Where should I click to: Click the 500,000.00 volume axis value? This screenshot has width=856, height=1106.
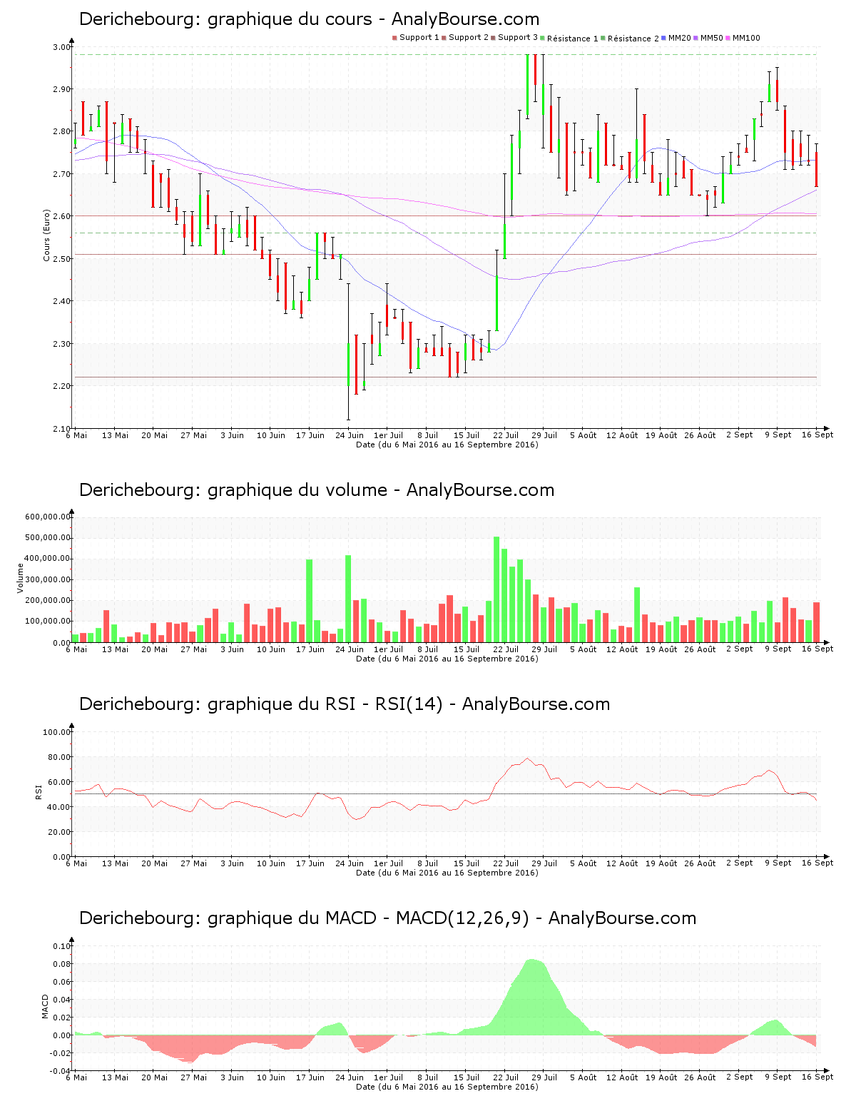pos(48,538)
